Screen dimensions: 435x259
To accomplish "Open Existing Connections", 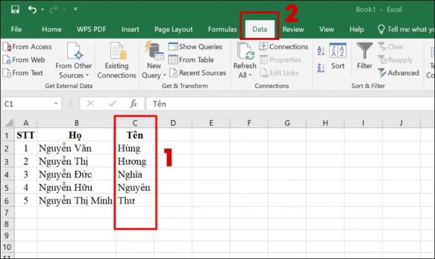I will click(x=117, y=60).
